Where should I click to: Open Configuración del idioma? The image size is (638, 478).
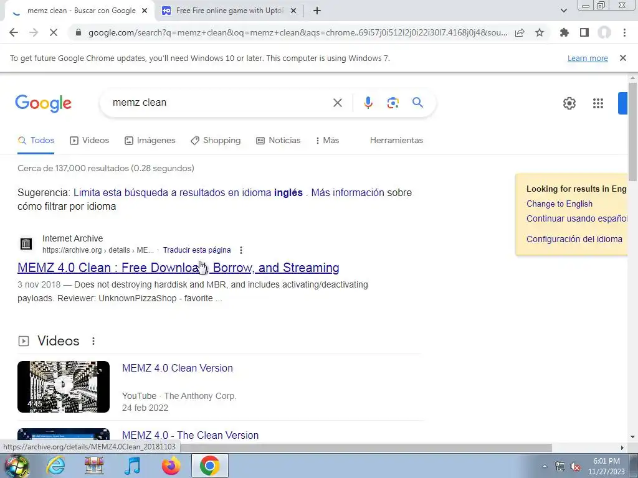coord(574,239)
